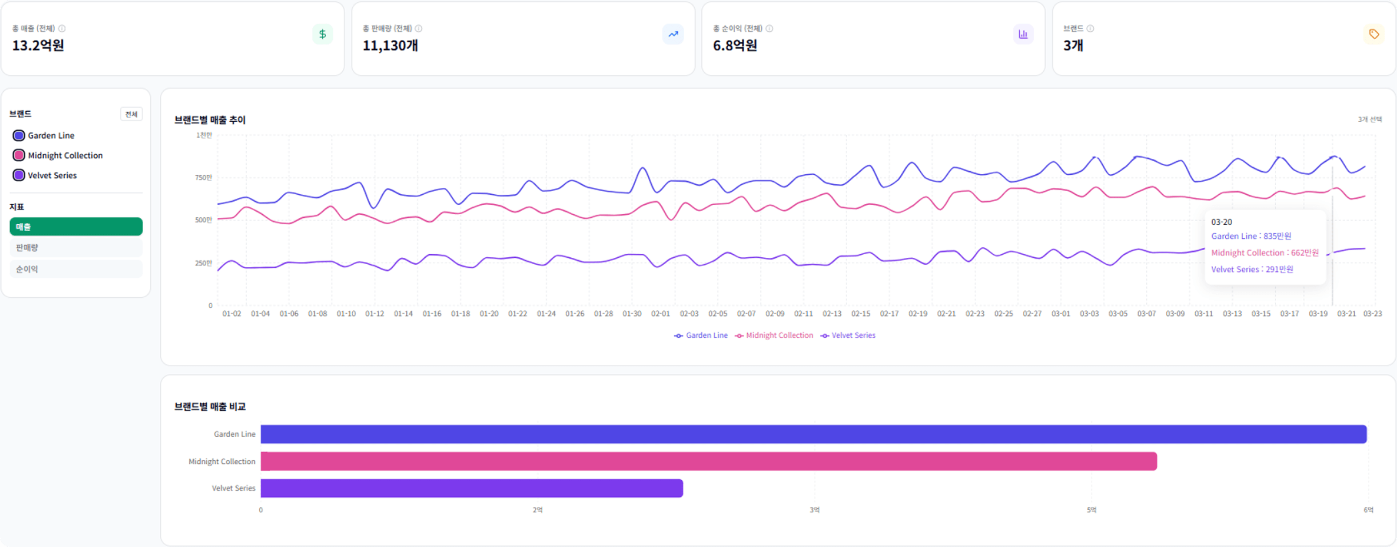1397x547 pixels.
Task: Click the 03-23 x-axis date label
Action: point(1373,314)
